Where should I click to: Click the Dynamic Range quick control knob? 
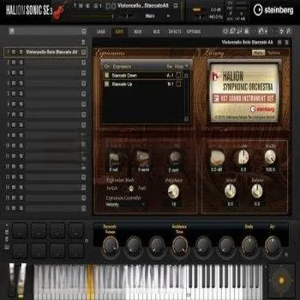110,245
